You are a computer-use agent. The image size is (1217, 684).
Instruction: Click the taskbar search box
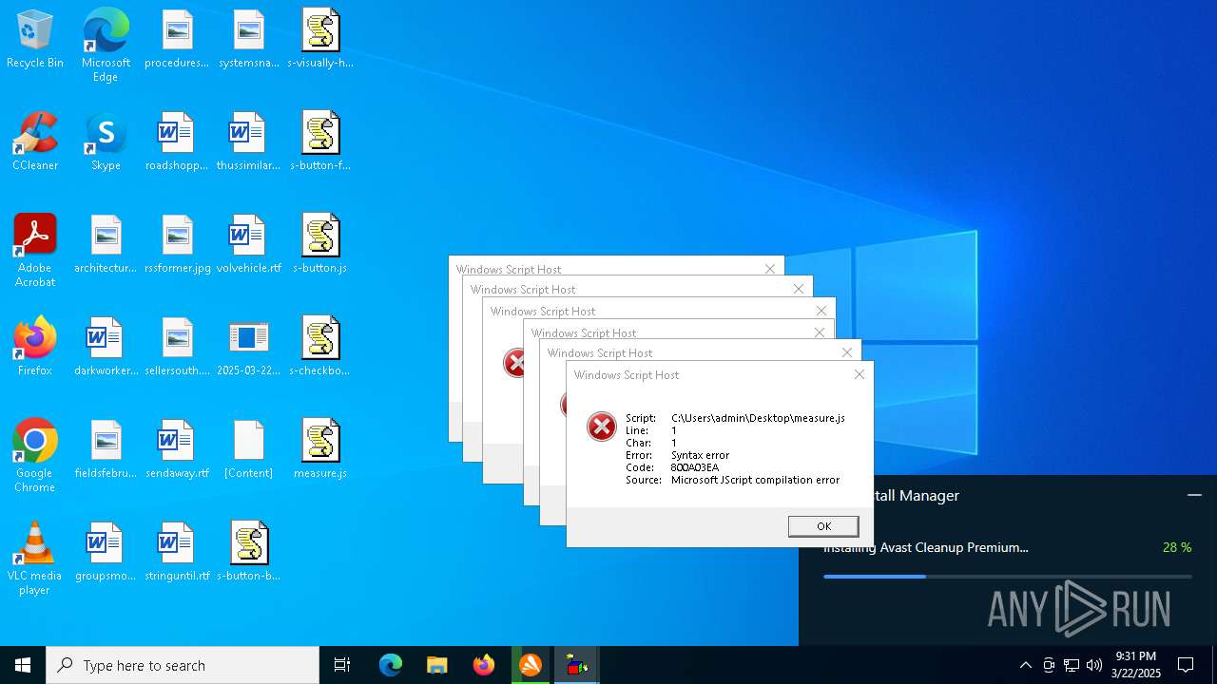(183, 665)
